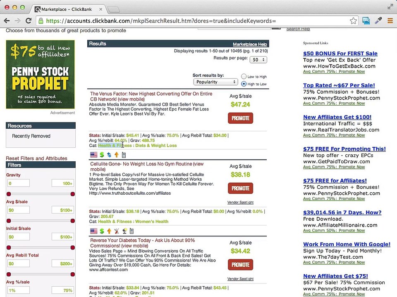Click the Gravity minimum field showing 0
This screenshot has height=297, width=397.
19,183
